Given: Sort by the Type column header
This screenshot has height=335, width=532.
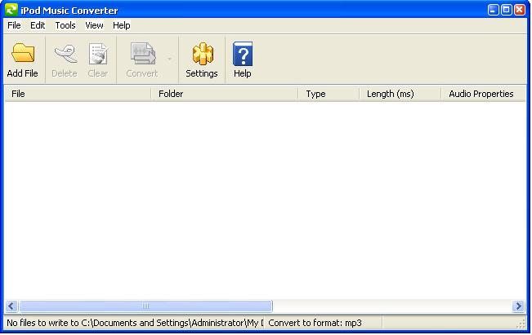Looking at the screenshot, I should point(329,94).
